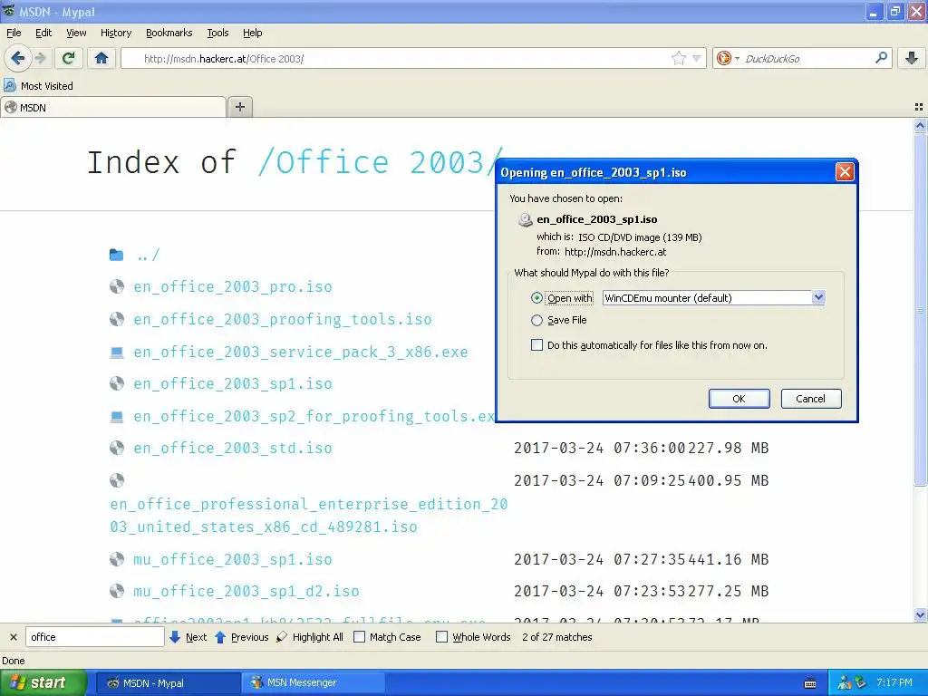
Task: Open the Most Visited bookmarks folder
Action: point(39,86)
